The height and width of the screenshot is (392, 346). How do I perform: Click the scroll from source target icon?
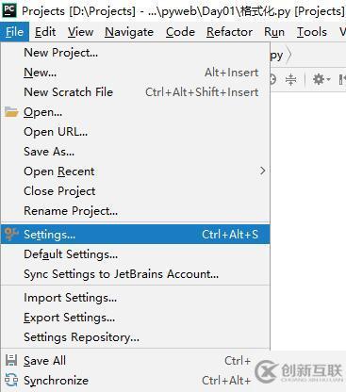[x=272, y=79]
